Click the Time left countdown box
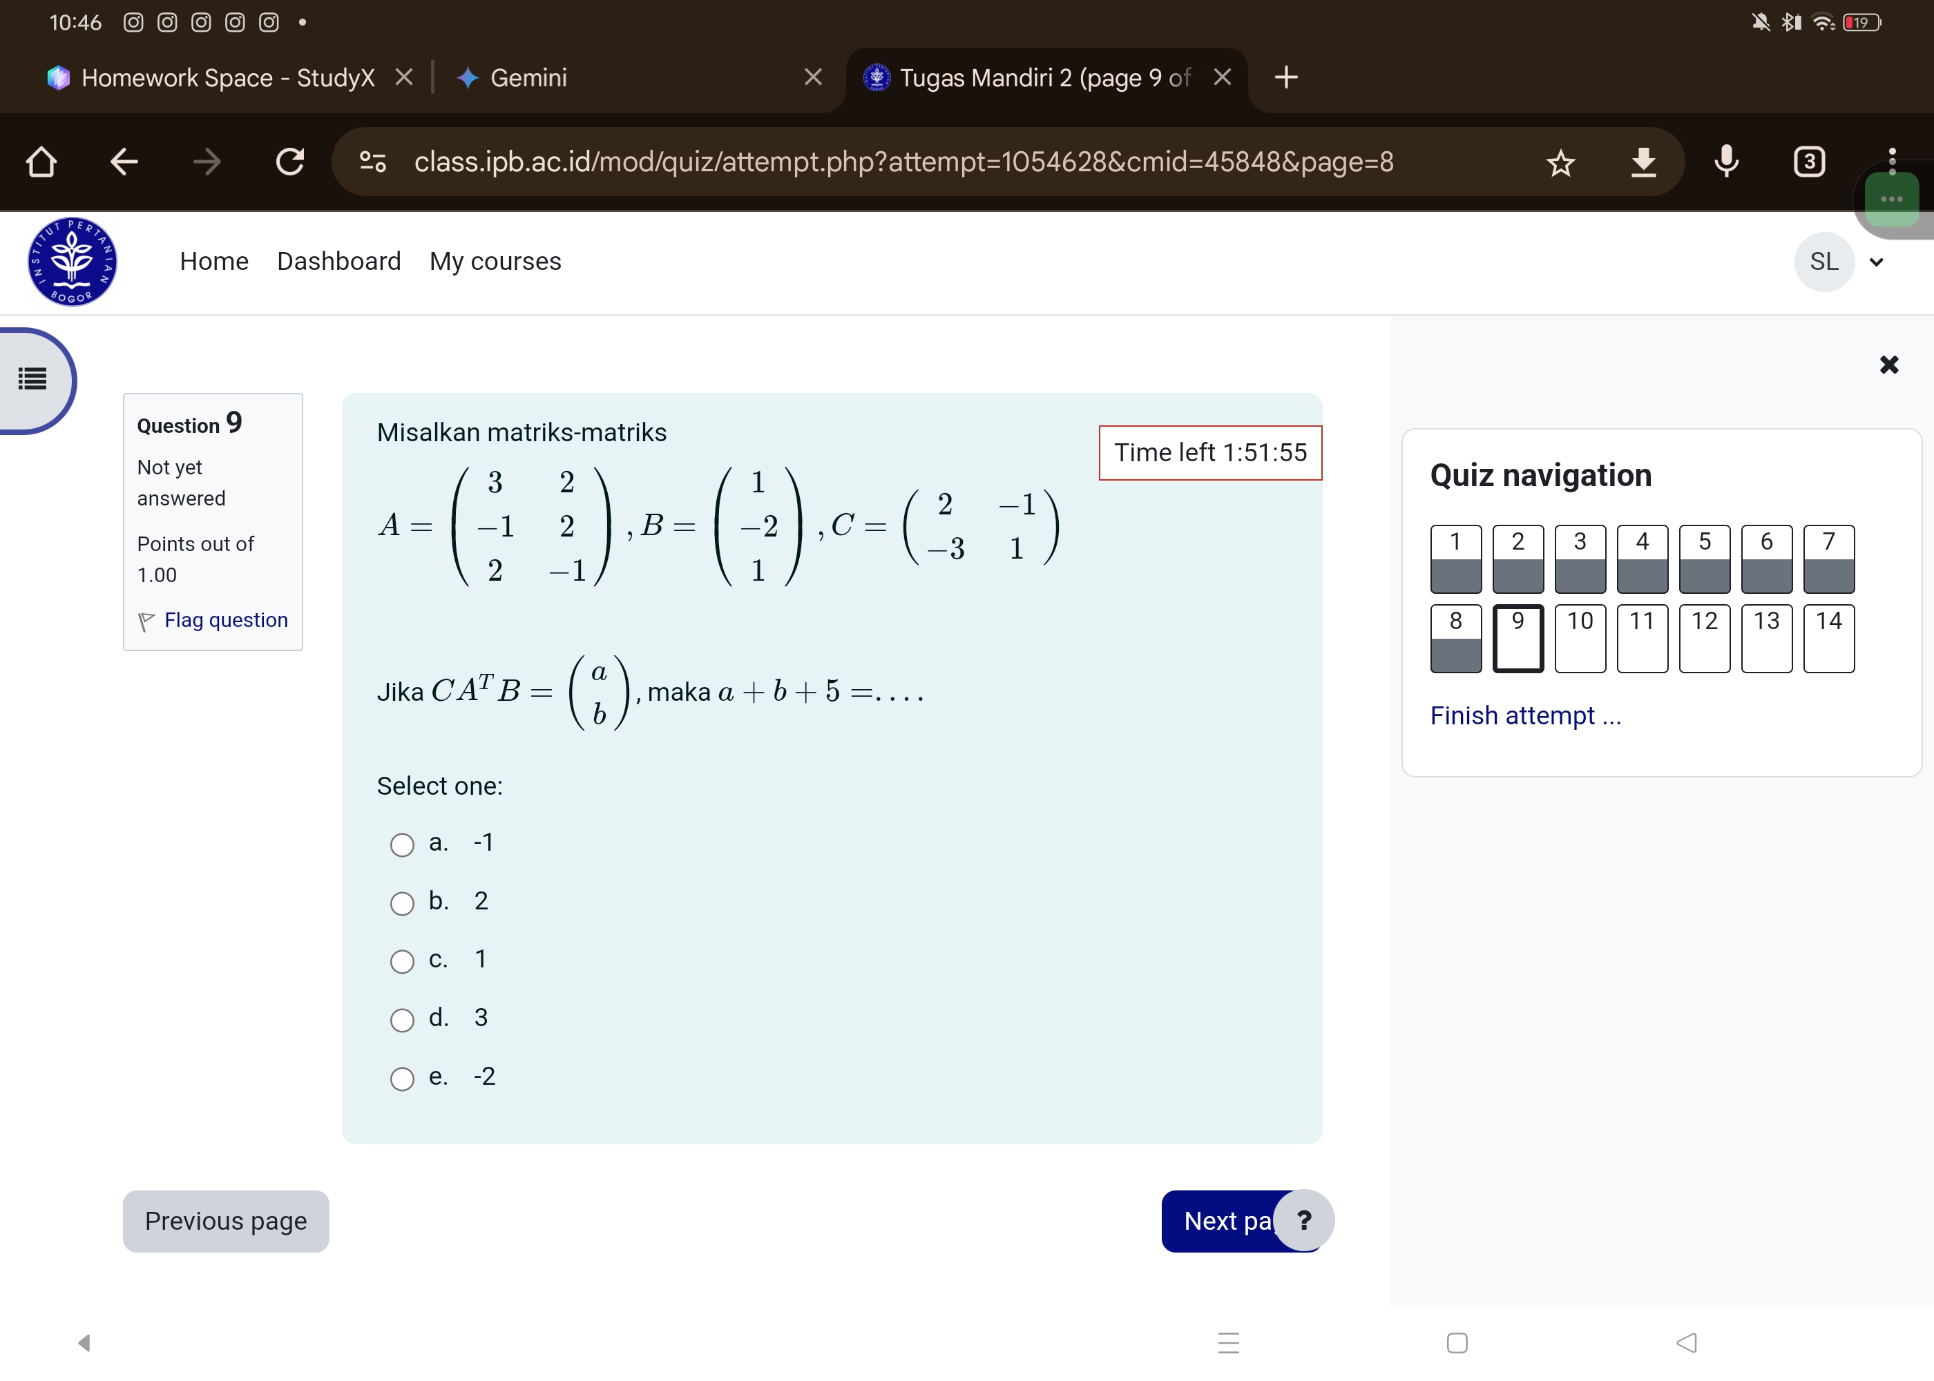 (x=1209, y=452)
